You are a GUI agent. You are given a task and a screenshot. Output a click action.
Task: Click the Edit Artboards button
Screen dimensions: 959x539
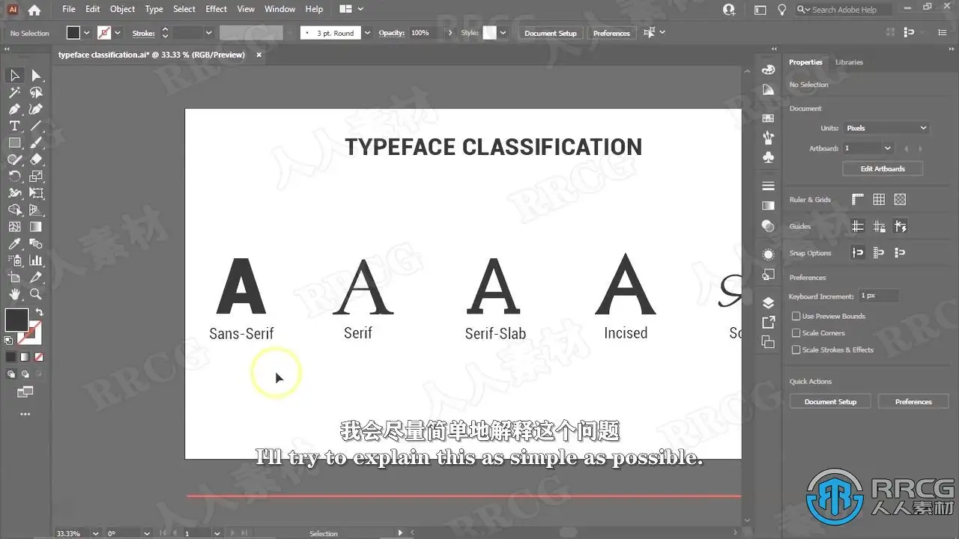click(x=883, y=168)
